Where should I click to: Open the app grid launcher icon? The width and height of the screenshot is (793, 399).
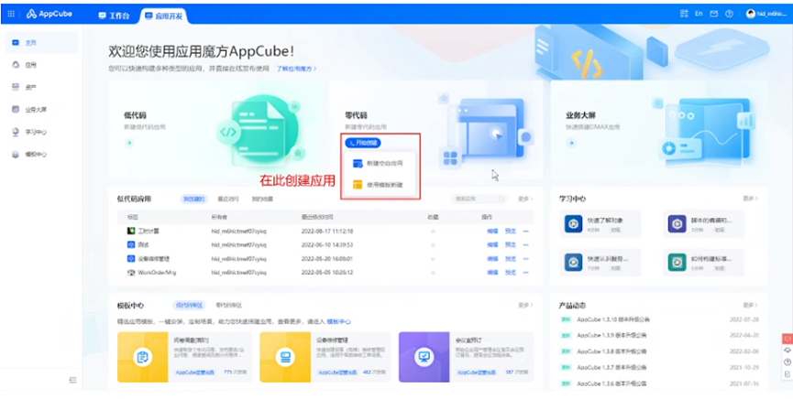11,14
